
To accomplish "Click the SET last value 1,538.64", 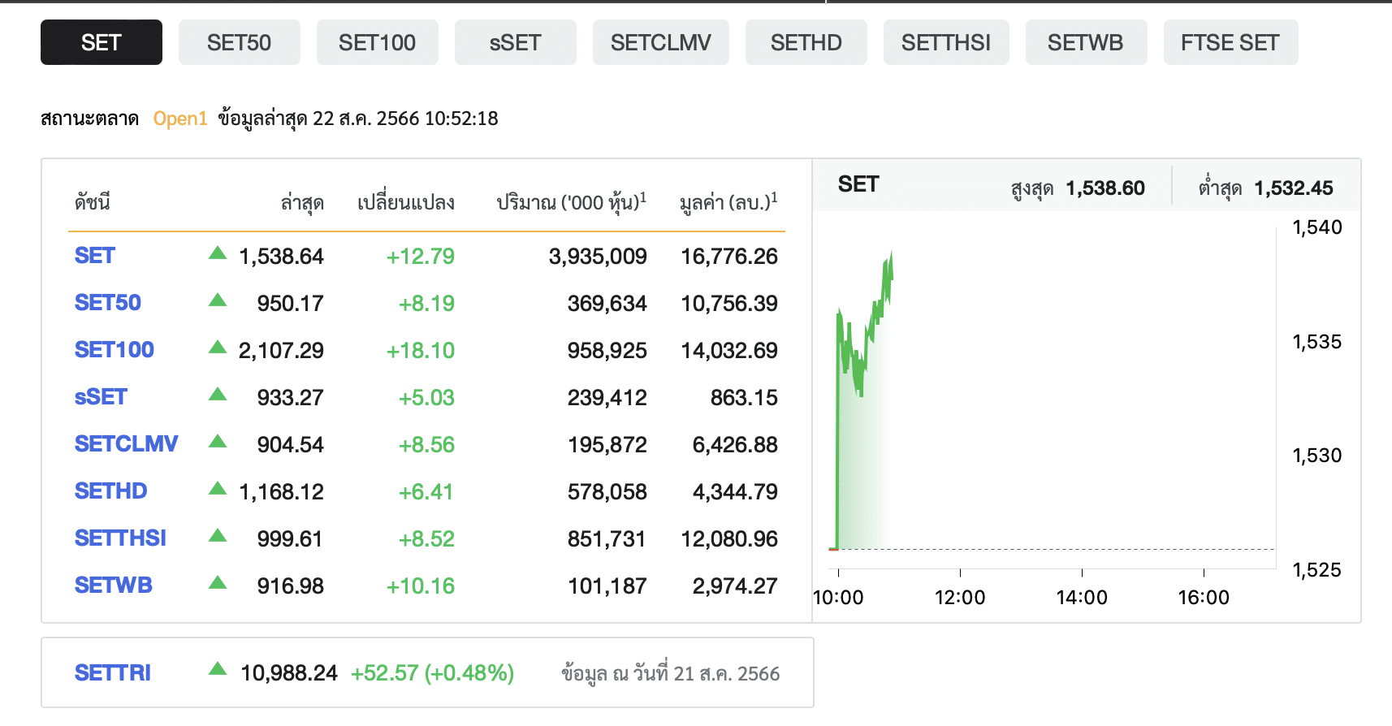I will pyautogui.click(x=281, y=257).
